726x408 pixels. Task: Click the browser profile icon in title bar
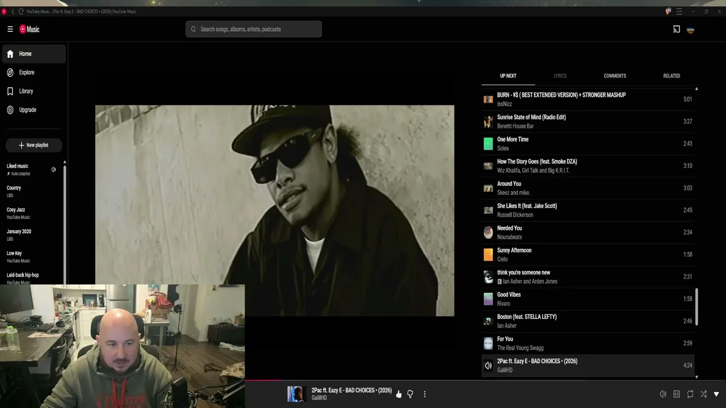(668, 11)
